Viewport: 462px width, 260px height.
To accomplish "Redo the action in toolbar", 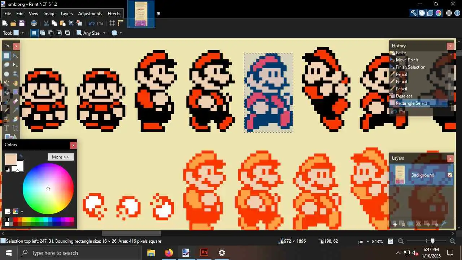I will pyautogui.click(x=100, y=23).
